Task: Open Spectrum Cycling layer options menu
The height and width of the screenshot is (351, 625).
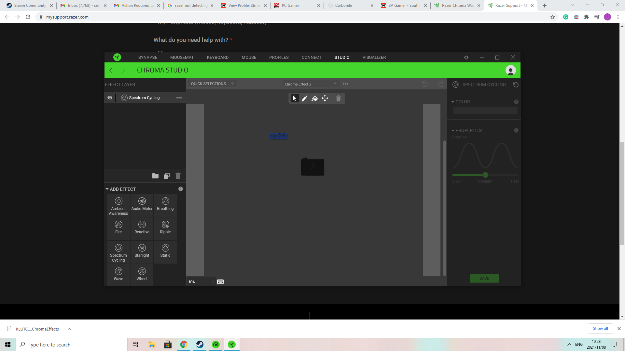Action: (179, 98)
